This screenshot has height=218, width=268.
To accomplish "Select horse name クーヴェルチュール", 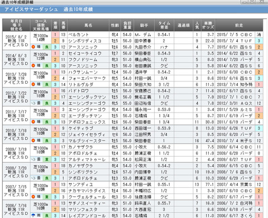I will [87, 197].
